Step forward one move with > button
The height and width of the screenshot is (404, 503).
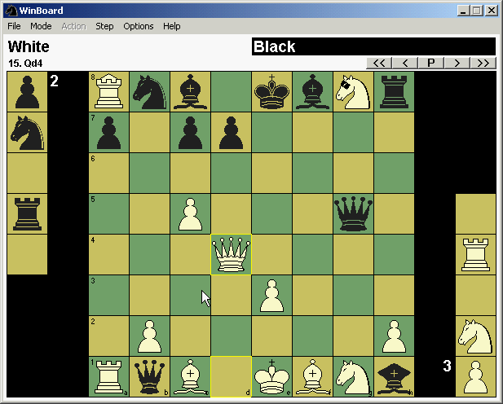click(457, 63)
